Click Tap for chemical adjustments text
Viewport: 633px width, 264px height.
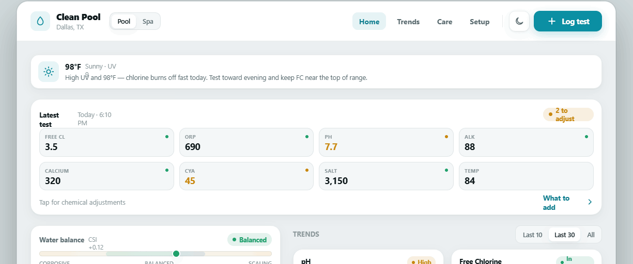coord(82,202)
